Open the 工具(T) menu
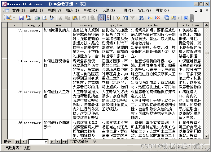This screenshot has height=152, width=211. (126, 10)
